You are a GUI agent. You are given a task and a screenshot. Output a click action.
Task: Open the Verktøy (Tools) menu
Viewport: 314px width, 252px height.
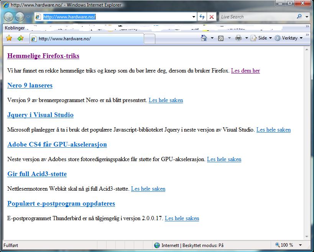[x=288, y=38]
